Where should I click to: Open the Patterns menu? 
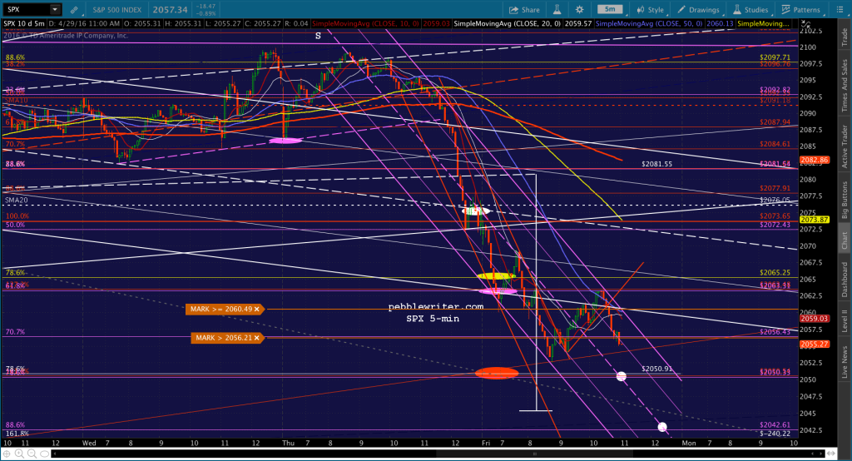point(801,10)
